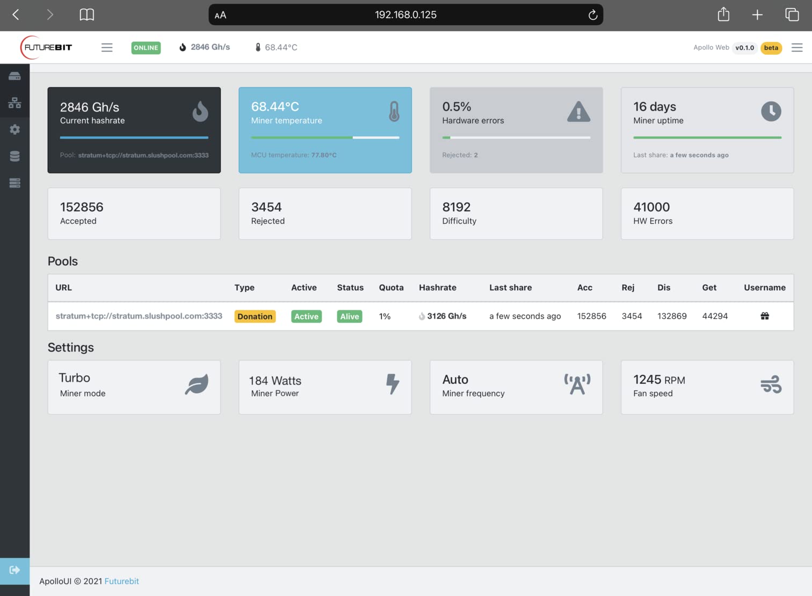
Task: Open Safari bookmarks book icon
Action: (x=86, y=15)
